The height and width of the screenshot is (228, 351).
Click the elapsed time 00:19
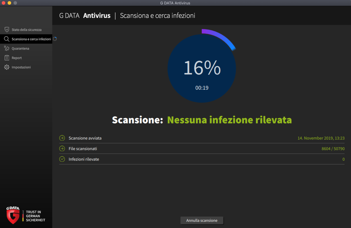click(202, 88)
